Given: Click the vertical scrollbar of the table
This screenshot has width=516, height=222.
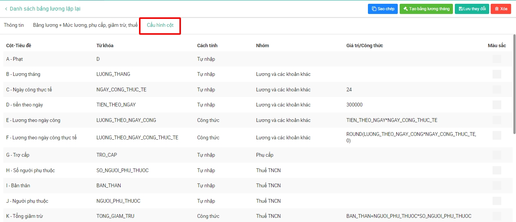Looking at the screenshot, I should pyautogui.click(x=514, y=83).
